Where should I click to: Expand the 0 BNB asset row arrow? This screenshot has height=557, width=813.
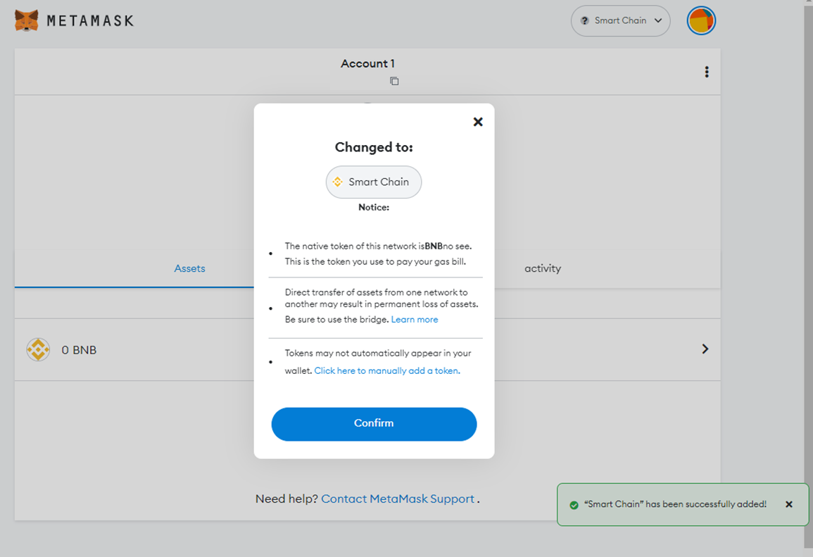pos(705,349)
